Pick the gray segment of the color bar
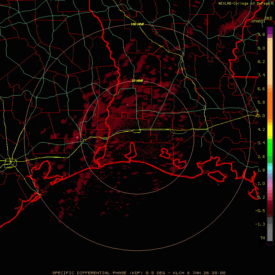This screenshot has width=275, height=275. point(270,229)
